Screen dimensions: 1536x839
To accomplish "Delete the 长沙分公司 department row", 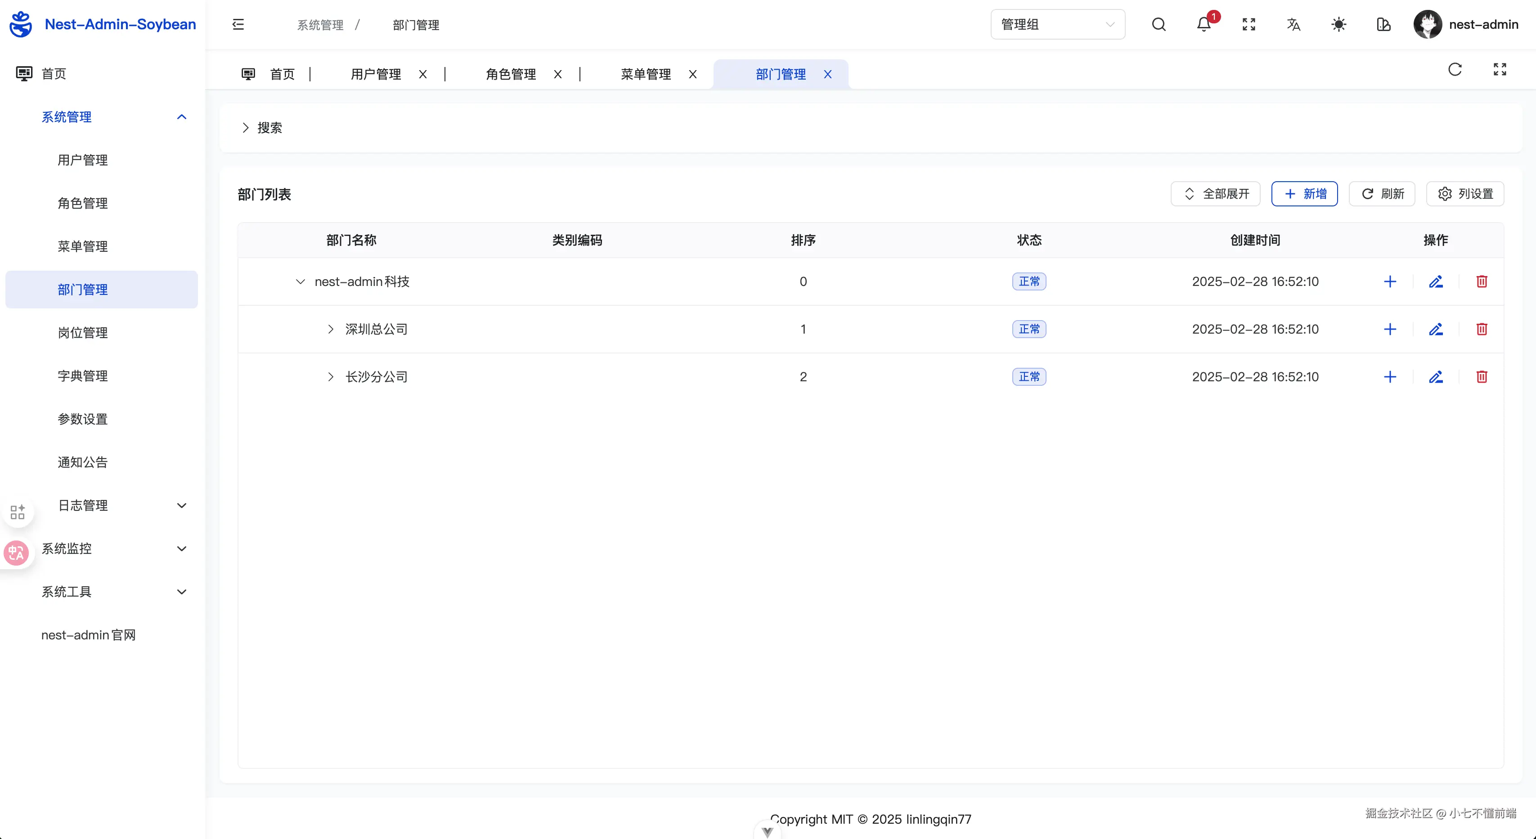I will point(1482,377).
